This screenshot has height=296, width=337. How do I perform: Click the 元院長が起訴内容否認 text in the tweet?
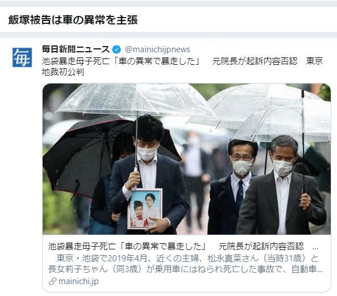click(255, 61)
